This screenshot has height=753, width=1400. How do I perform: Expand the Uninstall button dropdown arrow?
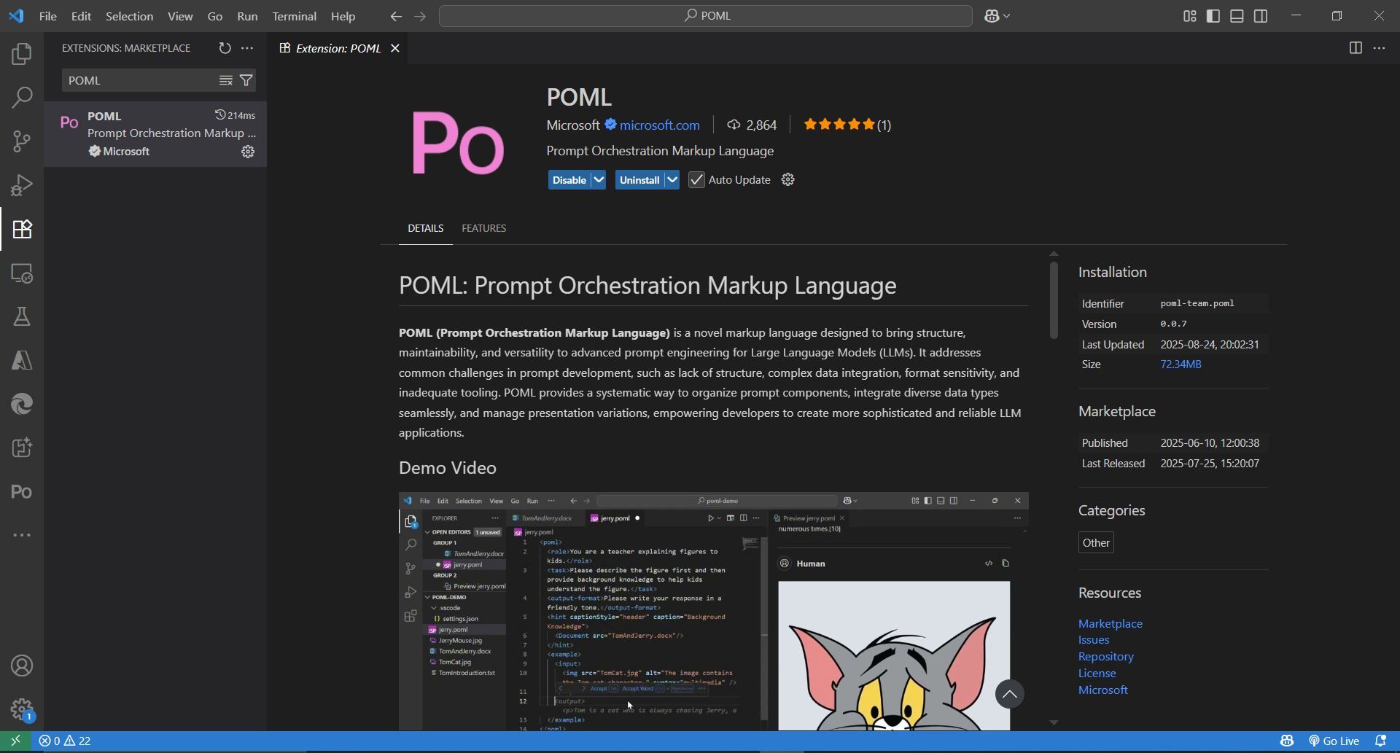[672, 180]
